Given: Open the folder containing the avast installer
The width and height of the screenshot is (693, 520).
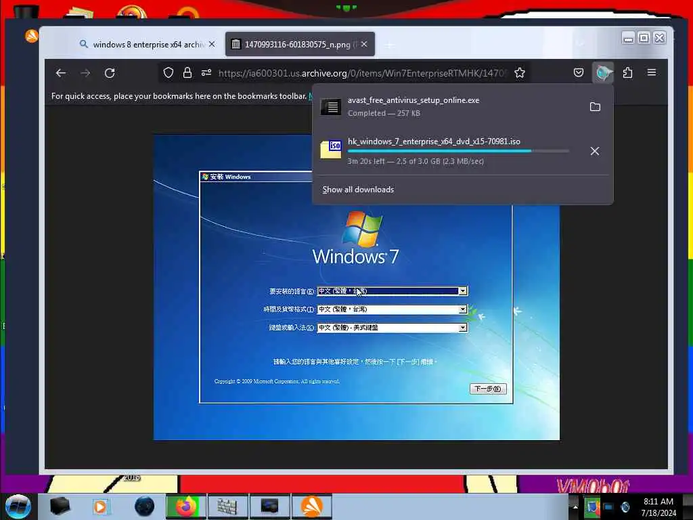Looking at the screenshot, I should coord(595,106).
